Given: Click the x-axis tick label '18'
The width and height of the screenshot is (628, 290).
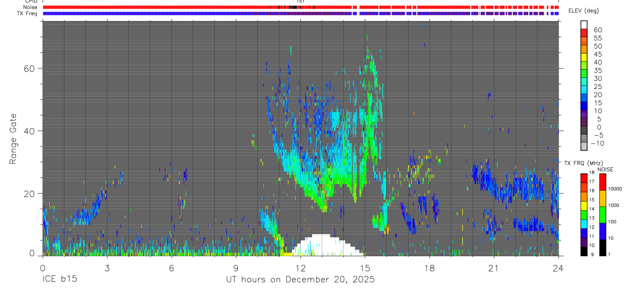Looking at the screenshot, I should (429, 268).
